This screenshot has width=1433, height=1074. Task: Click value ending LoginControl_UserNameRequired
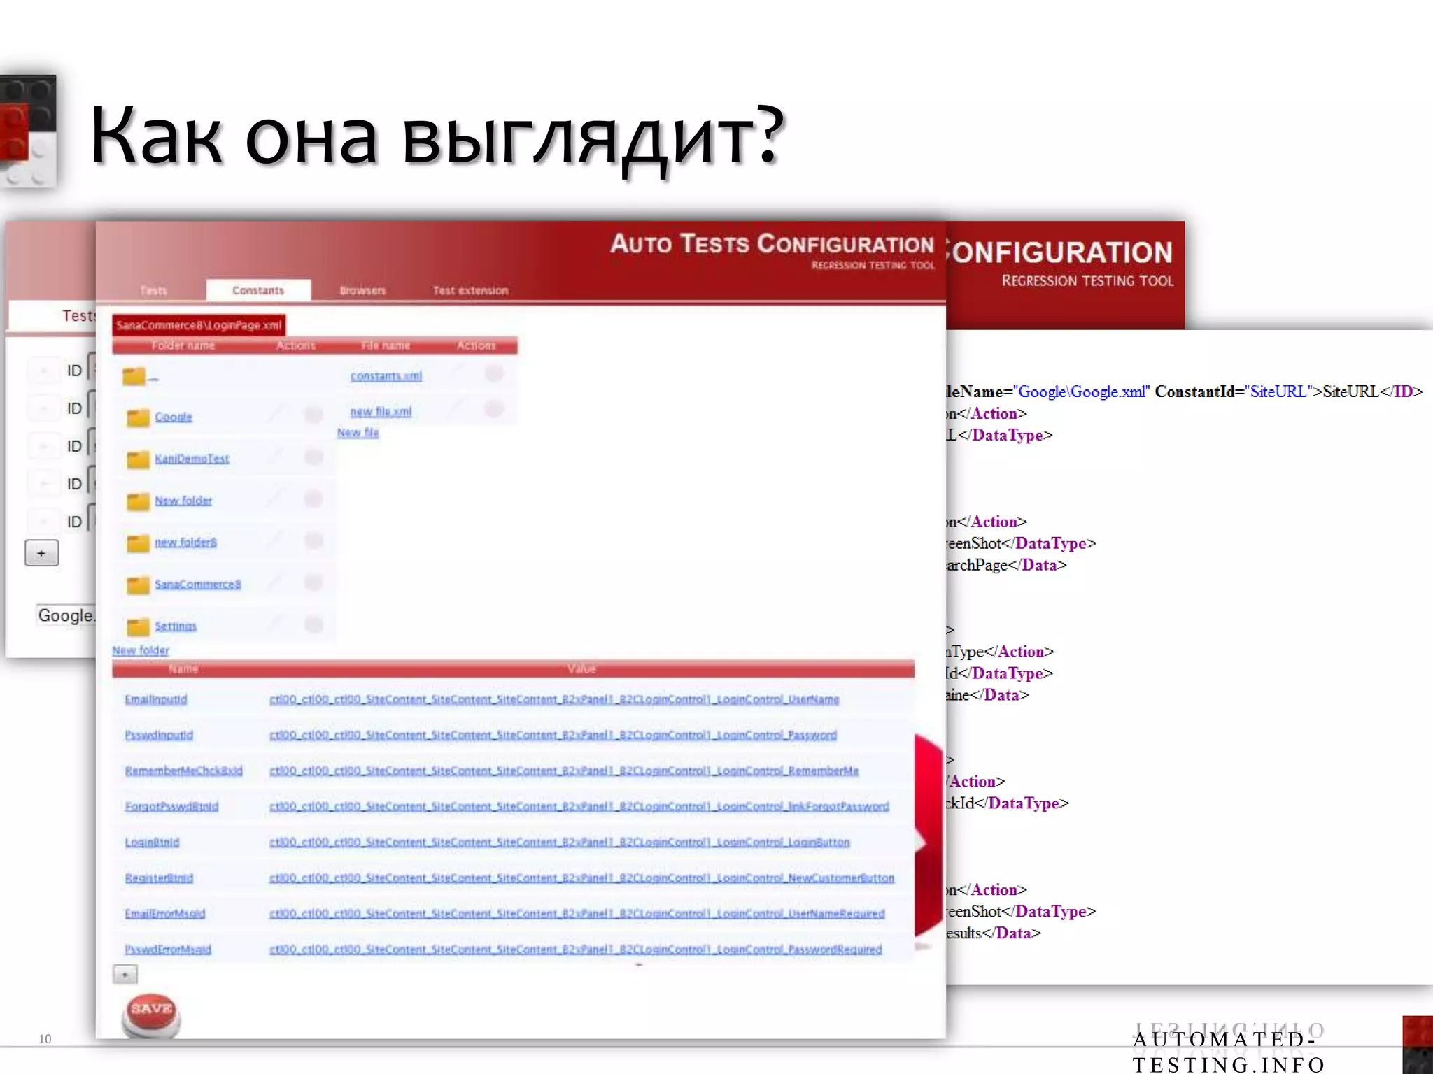click(577, 913)
